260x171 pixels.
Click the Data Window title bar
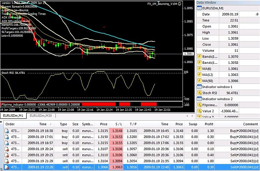coord(228,3)
